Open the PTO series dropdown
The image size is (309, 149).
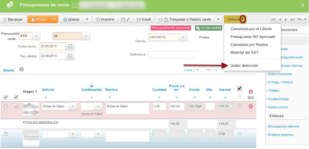pos(36,36)
